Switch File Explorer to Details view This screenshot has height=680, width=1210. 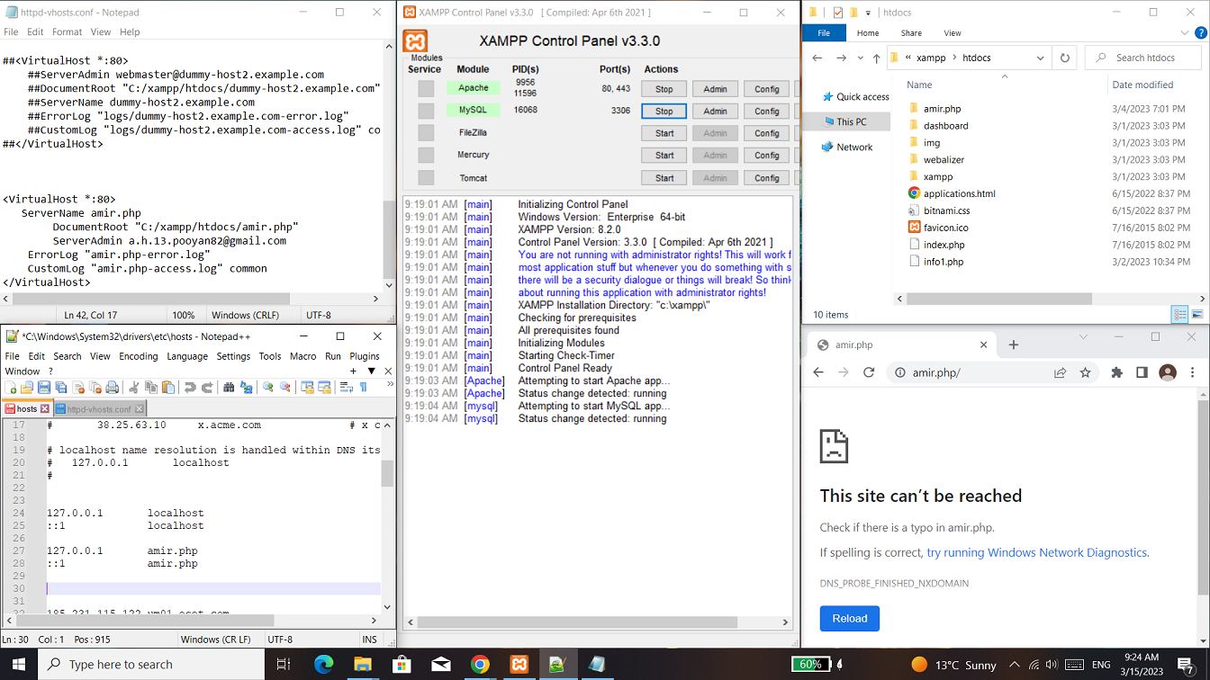tap(1180, 315)
